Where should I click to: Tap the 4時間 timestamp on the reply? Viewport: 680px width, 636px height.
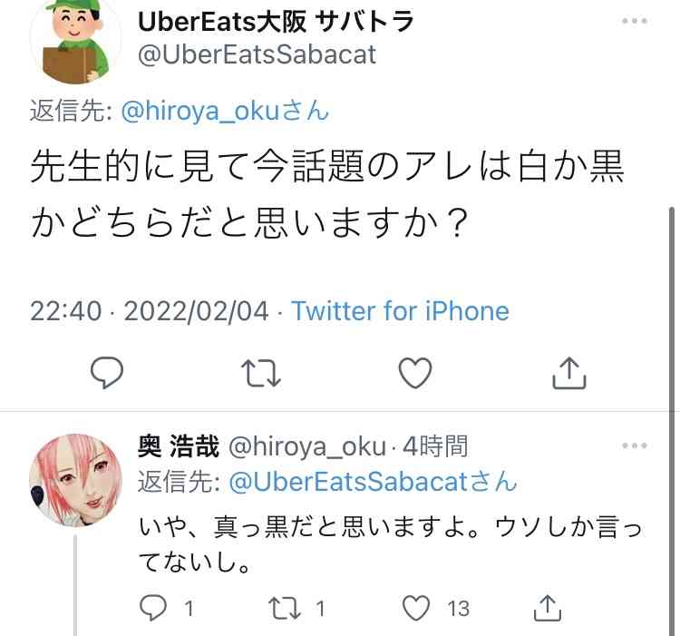click(435, 446)
